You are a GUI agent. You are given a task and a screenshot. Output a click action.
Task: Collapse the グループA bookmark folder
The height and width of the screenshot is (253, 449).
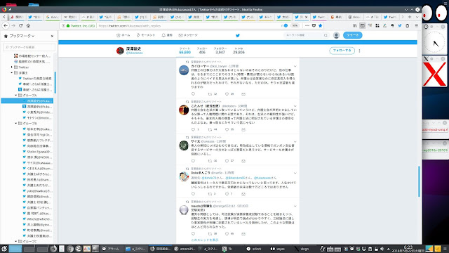coord(16,96)
